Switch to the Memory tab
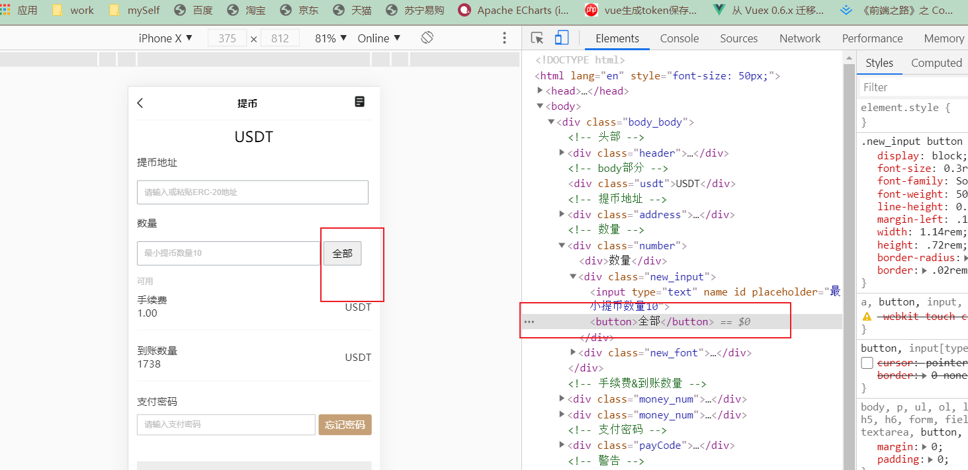This screenshot has height=470, width=968. 944,38
